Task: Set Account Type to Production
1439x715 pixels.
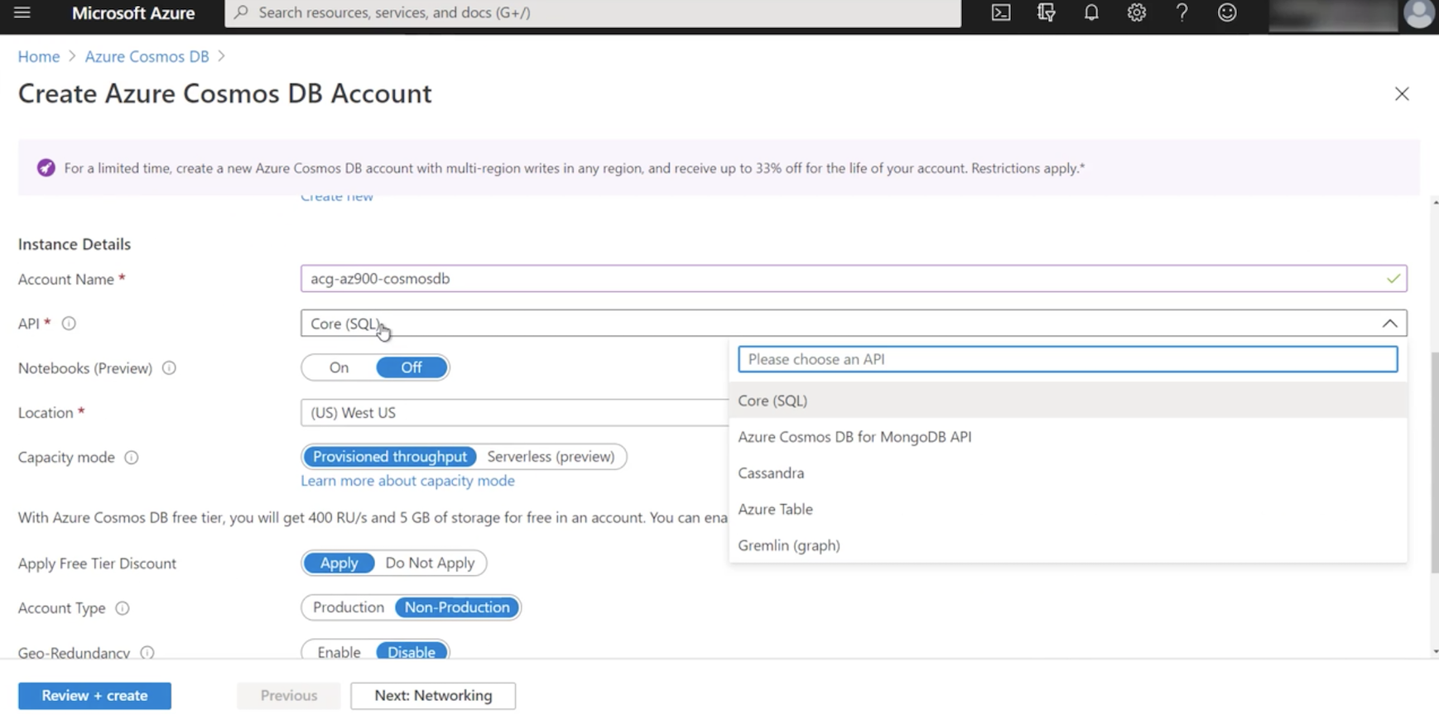Action: click(349, 607)
